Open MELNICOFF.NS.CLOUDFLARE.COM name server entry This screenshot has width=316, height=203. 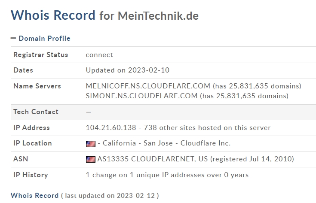click(148, 86)
